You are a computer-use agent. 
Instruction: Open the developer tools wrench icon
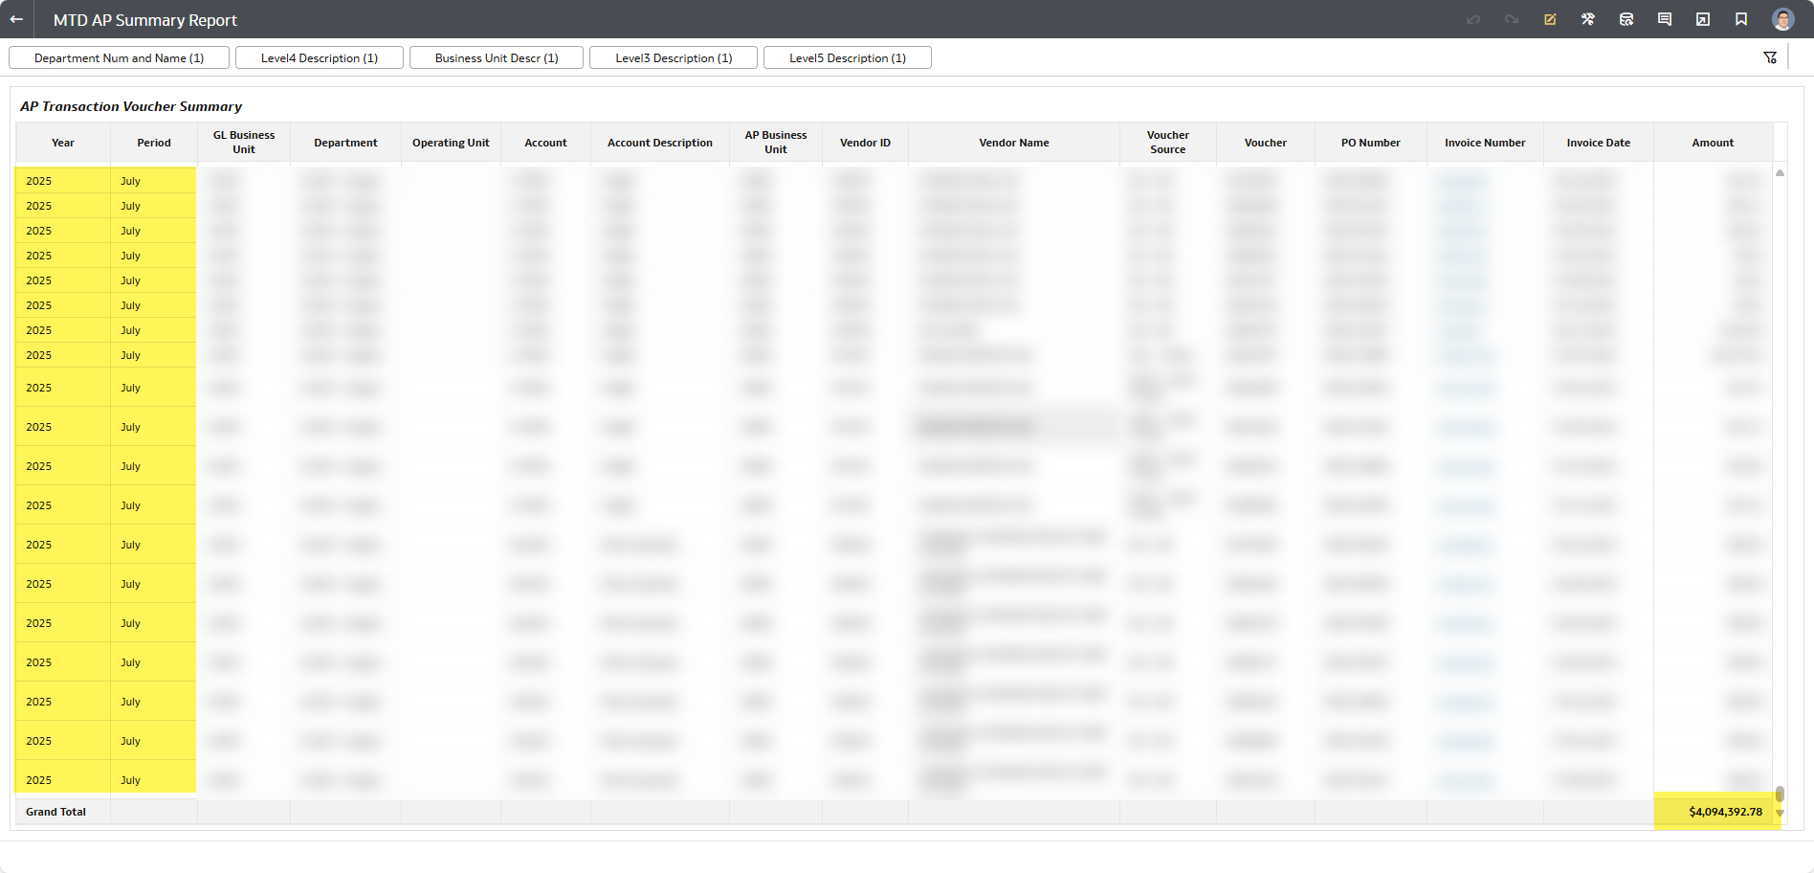pyautogui.click(x=1588, y=19)
